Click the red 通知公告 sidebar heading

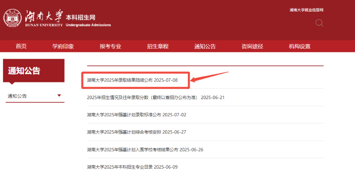click(34, 71)
